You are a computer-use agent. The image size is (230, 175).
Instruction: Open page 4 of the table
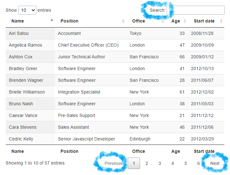(x=173, y=163)
